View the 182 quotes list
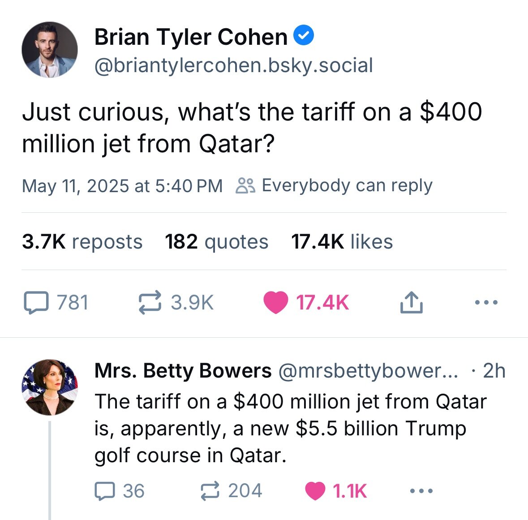 coord(216,242)
